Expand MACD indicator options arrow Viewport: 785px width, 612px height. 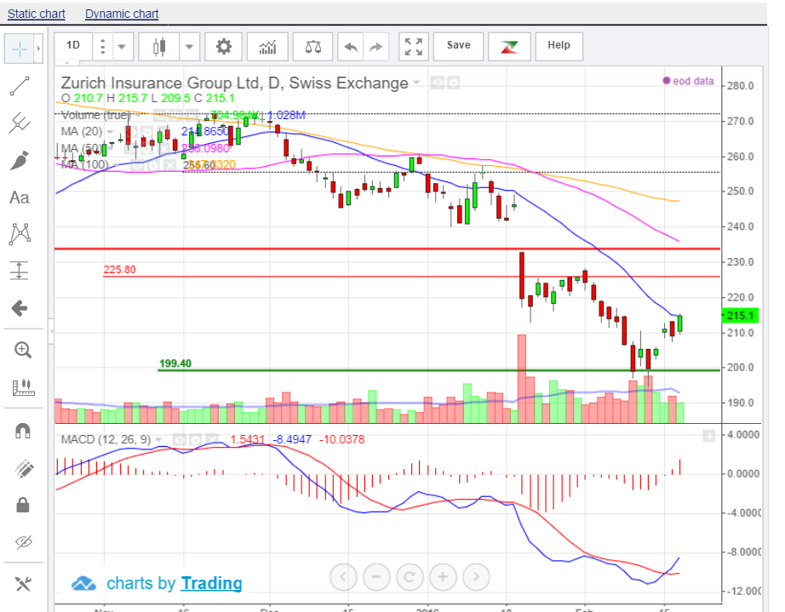click(158, 439)
